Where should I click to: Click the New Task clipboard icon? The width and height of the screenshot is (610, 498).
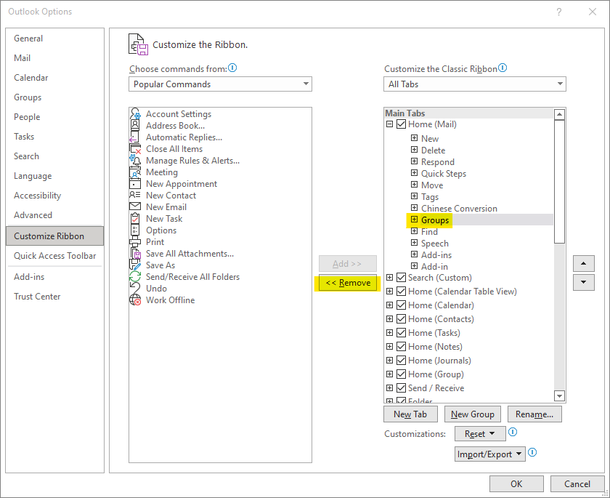pyautogui.click(x=135, y=218)
